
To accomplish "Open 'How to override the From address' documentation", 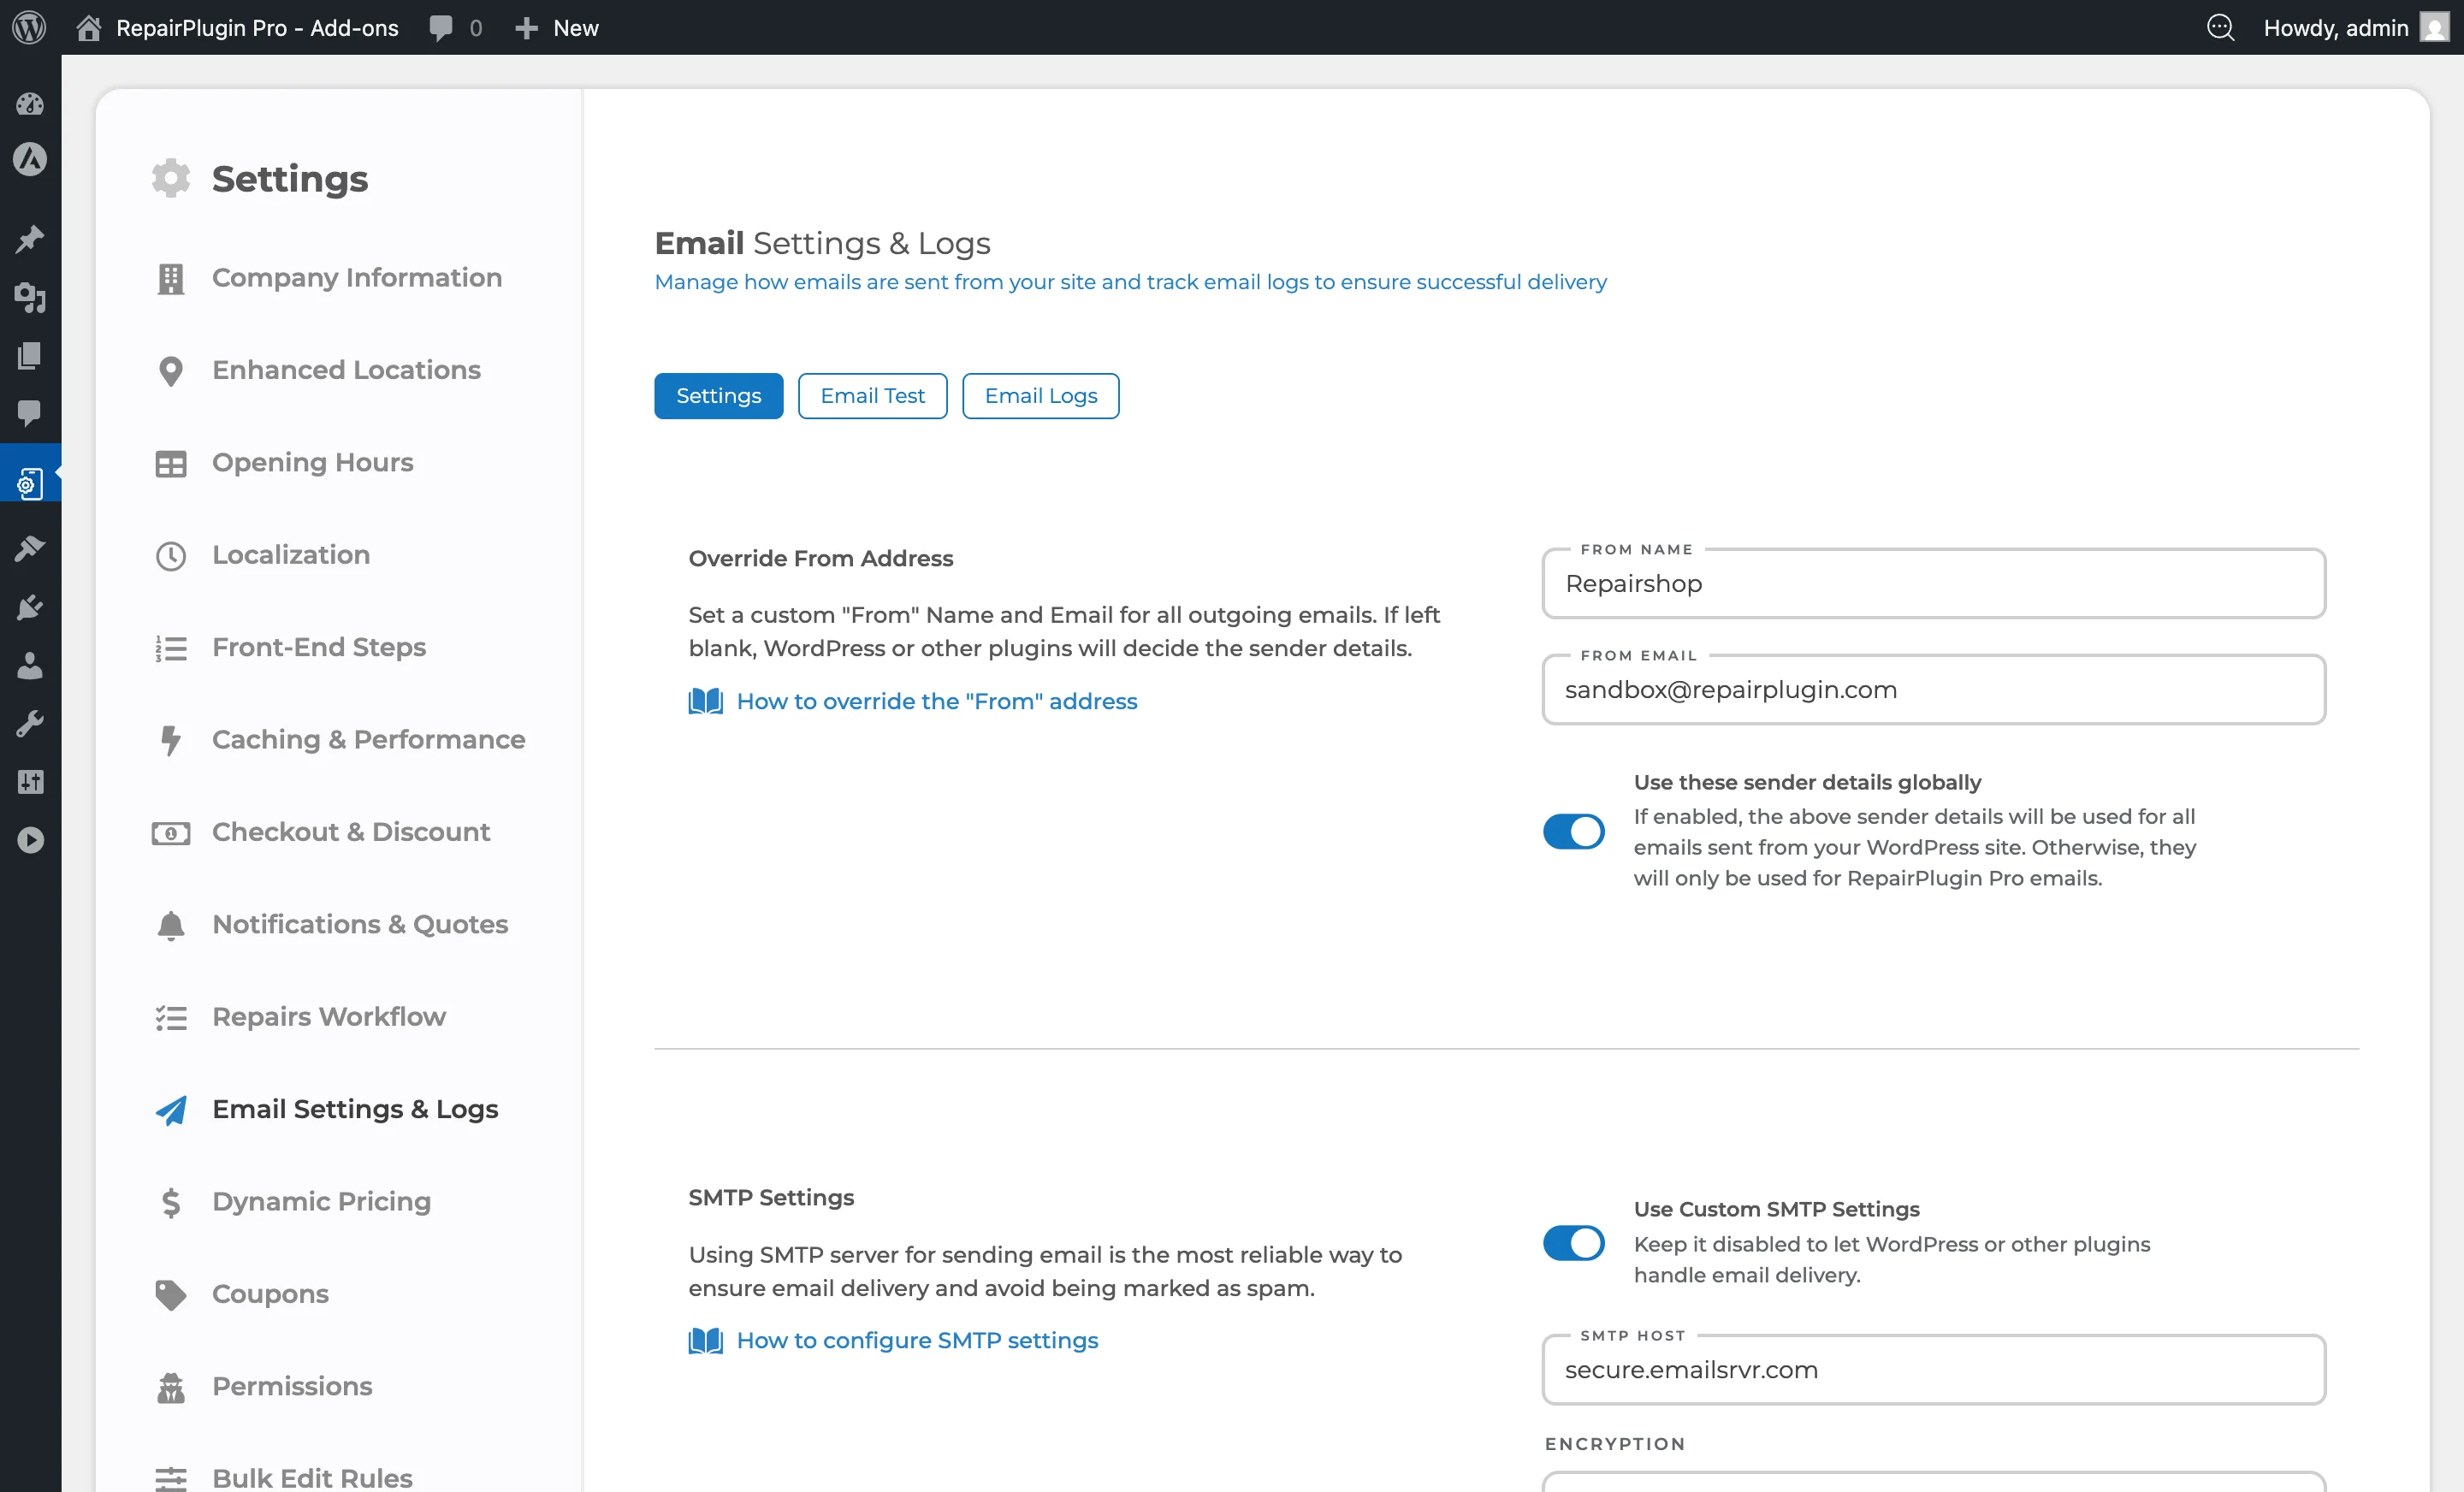I will click(x=936, y=701).
